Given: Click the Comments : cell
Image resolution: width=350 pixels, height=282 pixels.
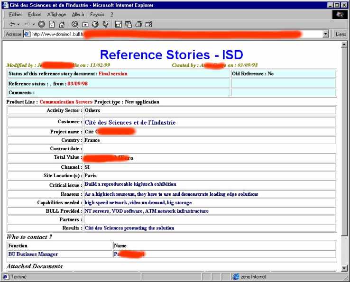Looking at the screenshot, I should point(119,92).
